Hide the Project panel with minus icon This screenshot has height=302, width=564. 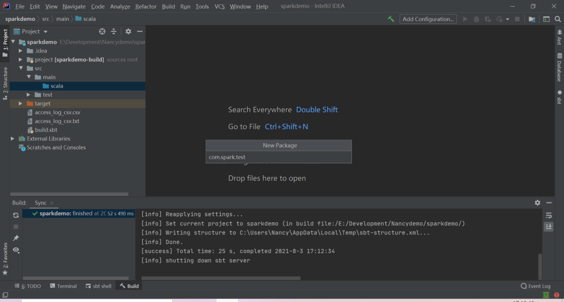click(140, 31)
